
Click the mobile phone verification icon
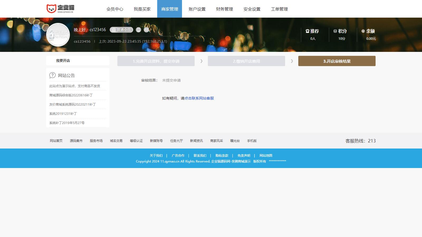(x=138, y=30)
